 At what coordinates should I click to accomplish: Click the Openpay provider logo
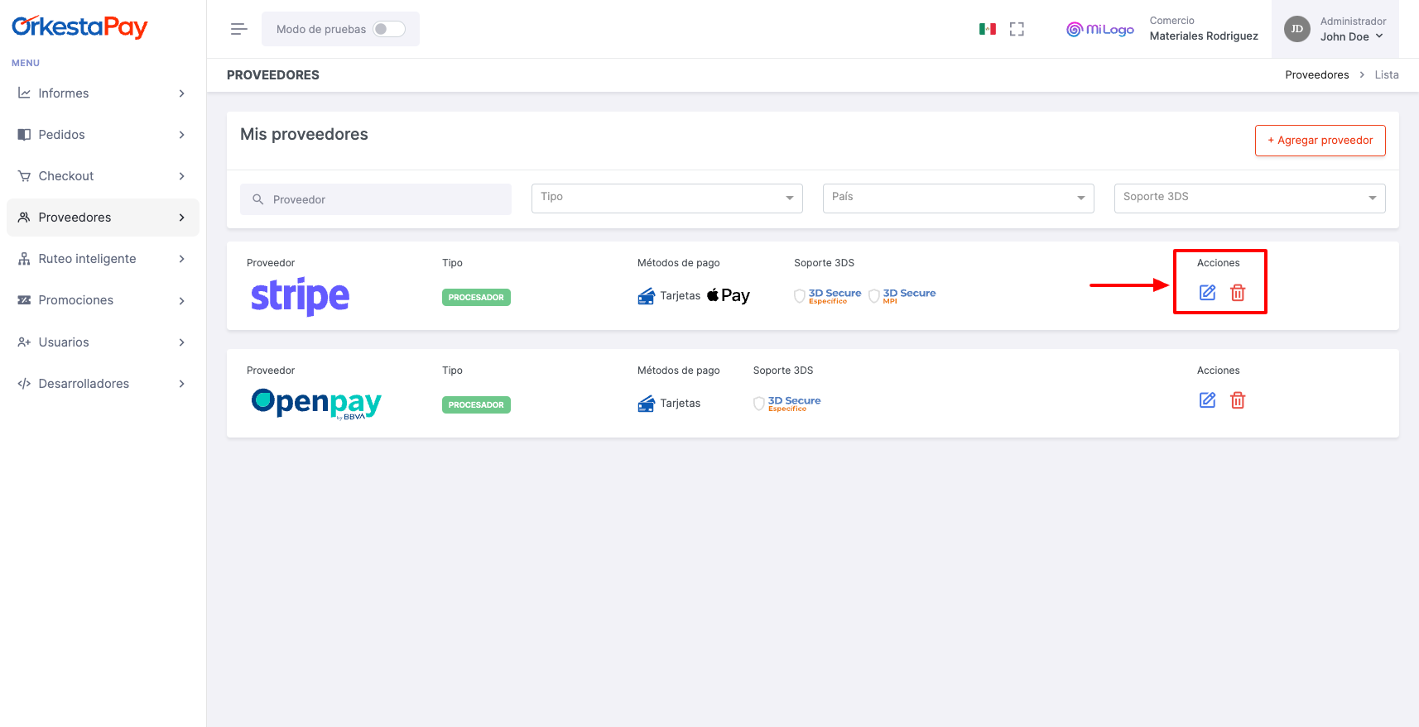point(316,404)
